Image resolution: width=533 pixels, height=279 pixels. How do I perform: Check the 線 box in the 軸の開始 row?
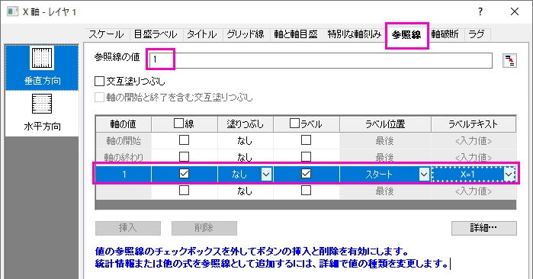click(x=184, y=139)
